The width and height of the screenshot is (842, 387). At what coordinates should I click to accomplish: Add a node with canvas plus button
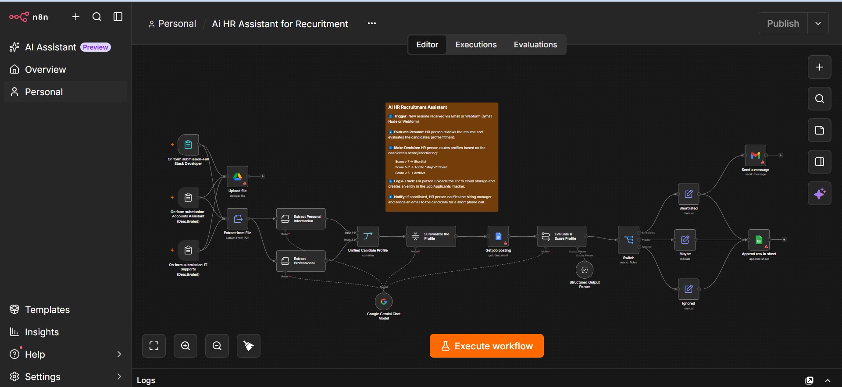820,67
